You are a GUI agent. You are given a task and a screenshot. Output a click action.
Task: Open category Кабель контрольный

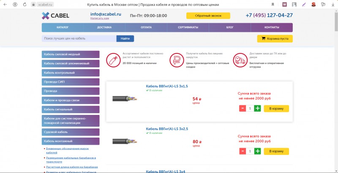(71, 73)
